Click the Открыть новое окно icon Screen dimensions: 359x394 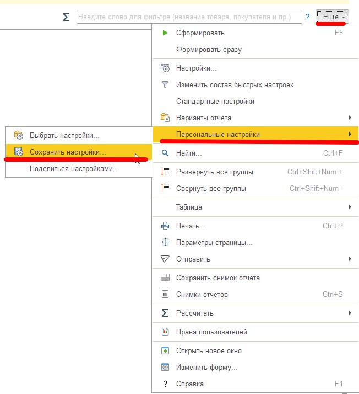click(165, 351)
